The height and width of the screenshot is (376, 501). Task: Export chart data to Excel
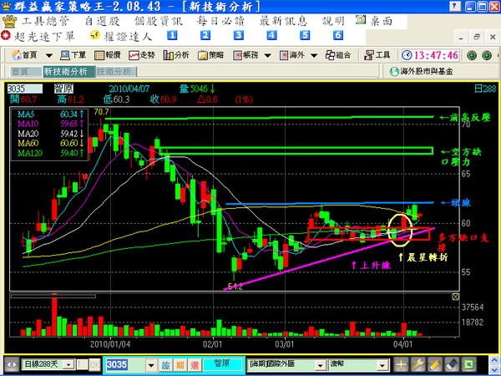click(x=469, y=364)
